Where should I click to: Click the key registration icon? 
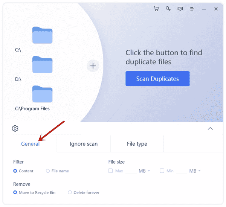point(168,9)
